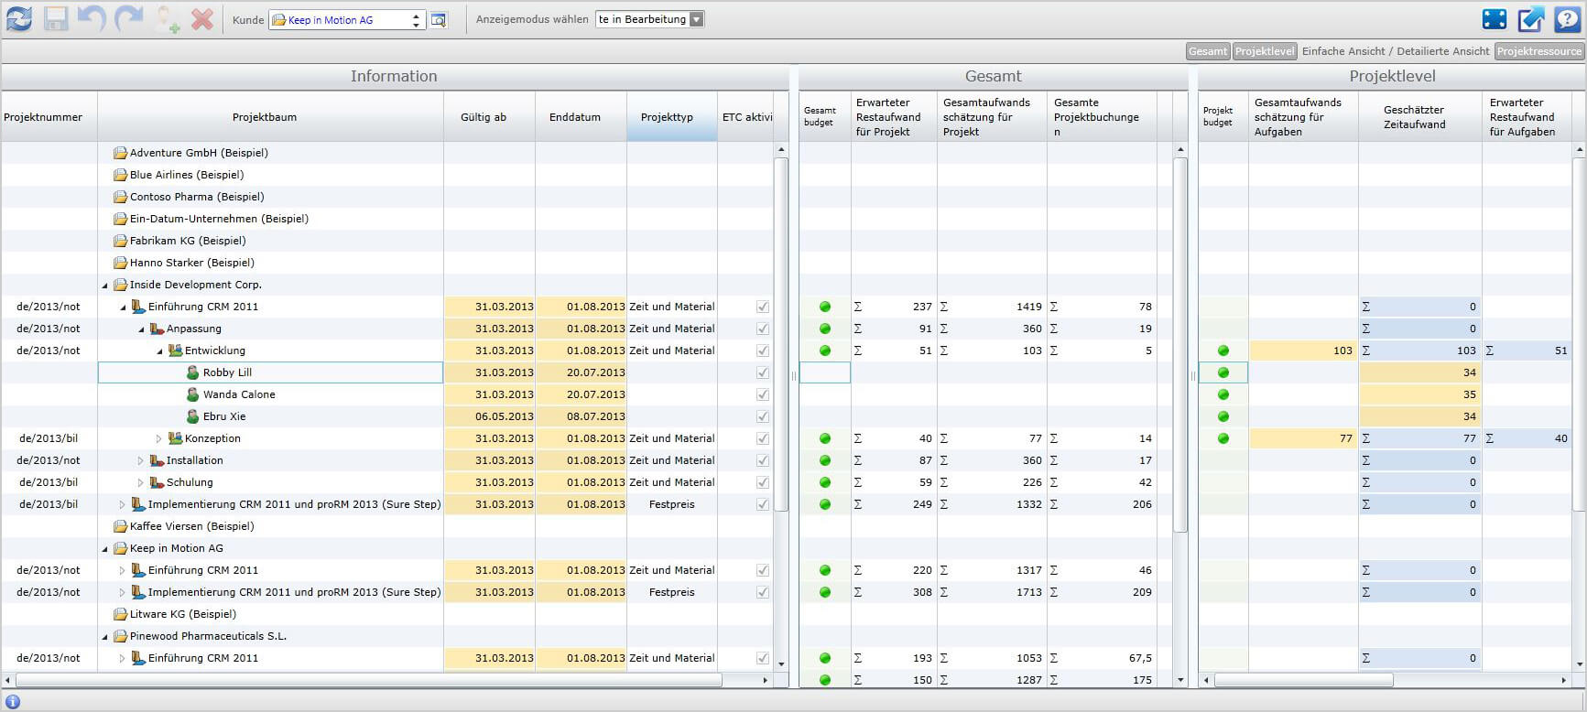Click the Blue Airlines (Beispiel) folder icon
The width and height of the screenshot is (1587, 712).
(120, 175)
